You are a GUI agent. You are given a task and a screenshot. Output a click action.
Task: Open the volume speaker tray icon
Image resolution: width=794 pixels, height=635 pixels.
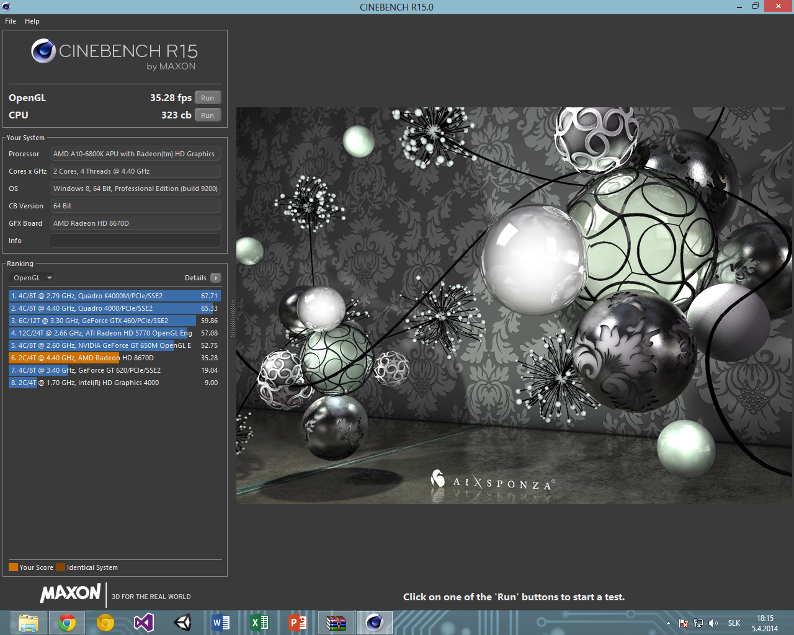[713, 623]
